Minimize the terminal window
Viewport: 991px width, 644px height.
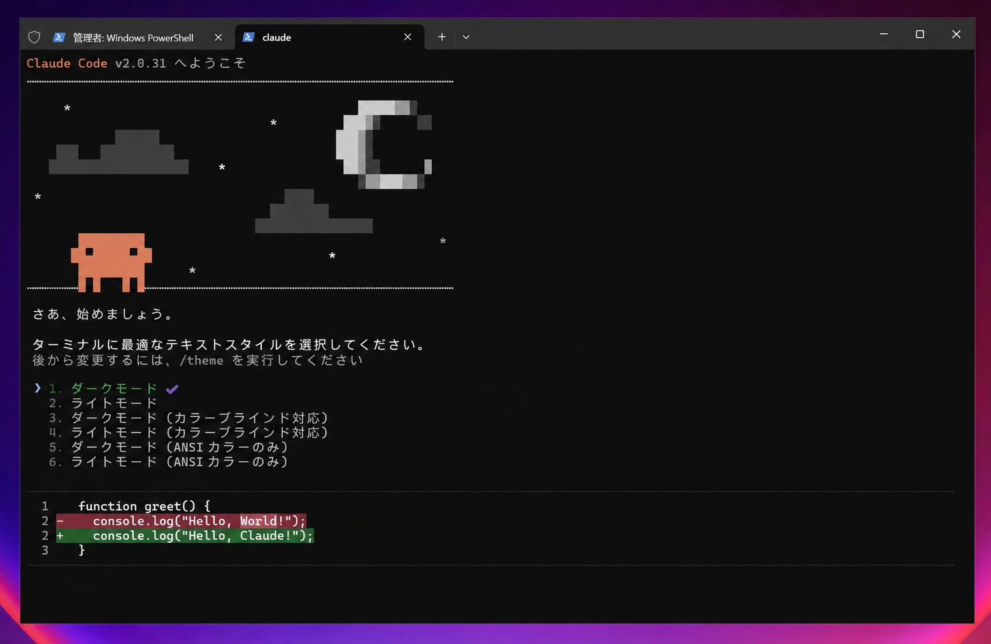[883, 34]
